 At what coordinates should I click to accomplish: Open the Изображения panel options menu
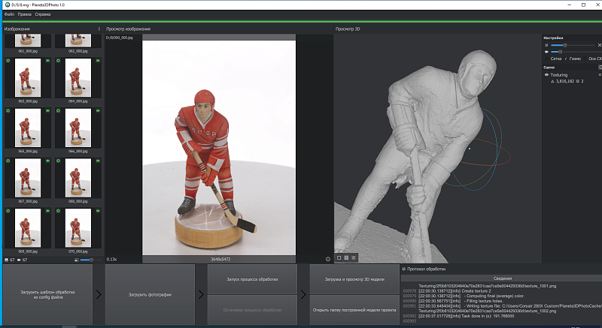point(99,29)
